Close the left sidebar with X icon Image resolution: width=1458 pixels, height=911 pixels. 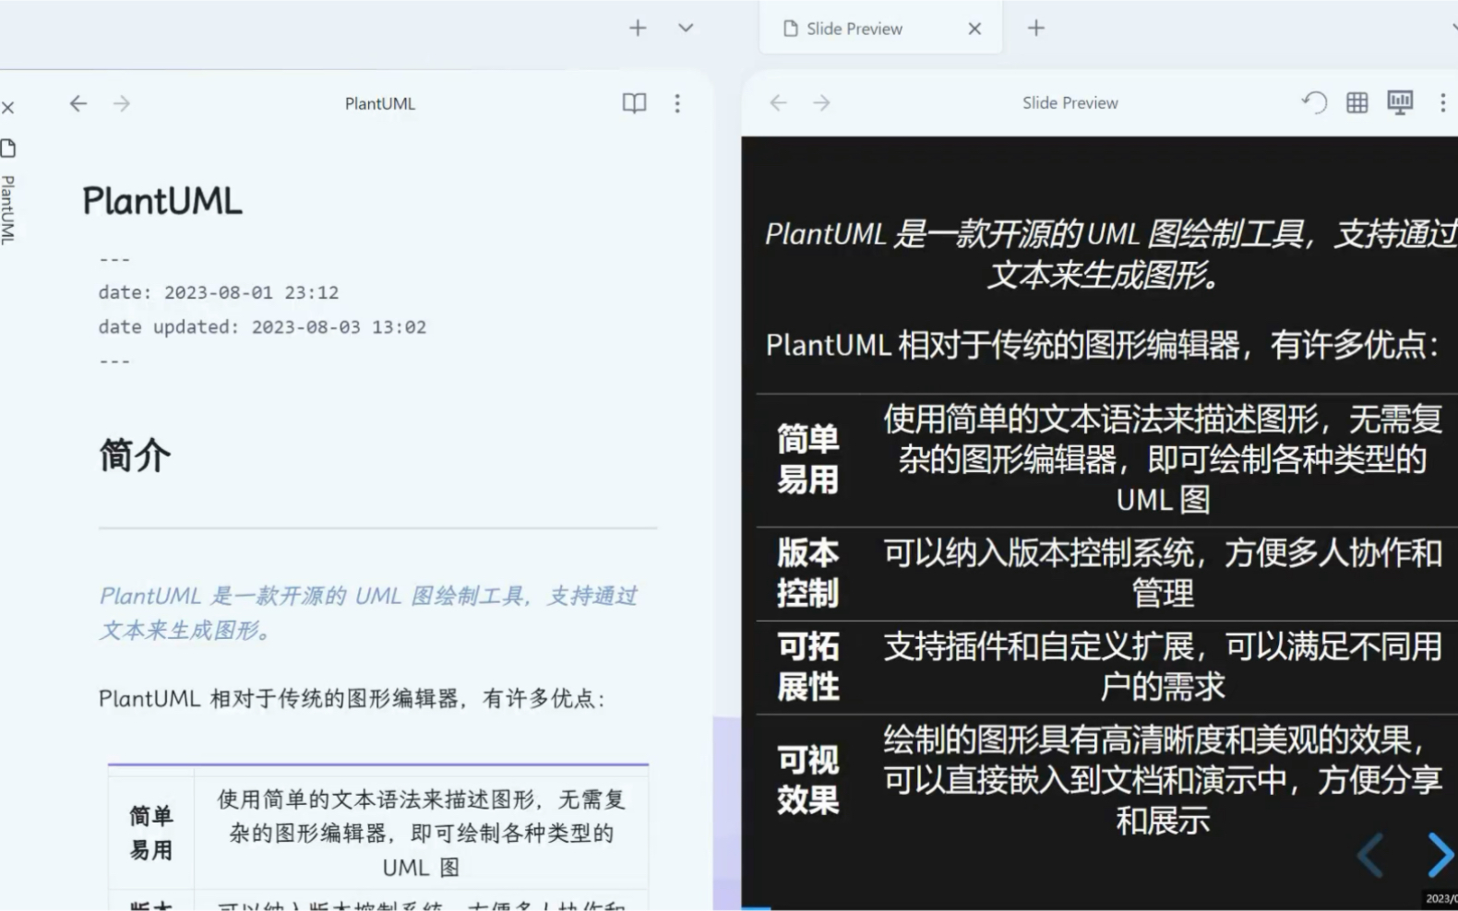point(8,108)
